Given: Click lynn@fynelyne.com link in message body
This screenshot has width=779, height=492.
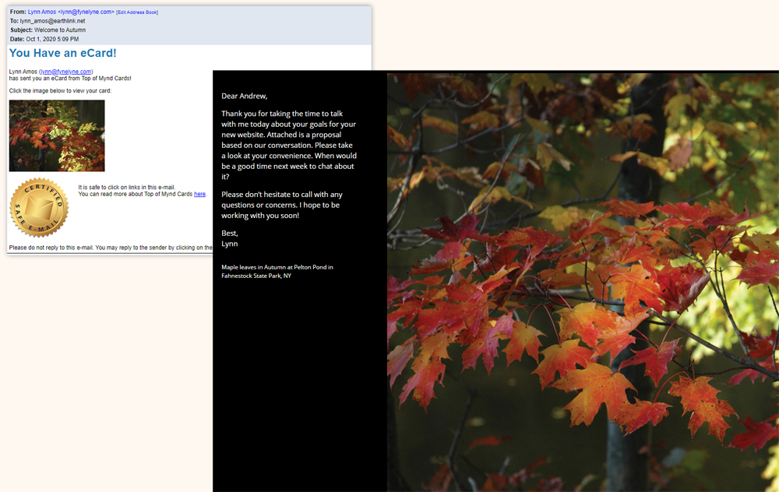Looking at the screenshot, I should point(66,72).
